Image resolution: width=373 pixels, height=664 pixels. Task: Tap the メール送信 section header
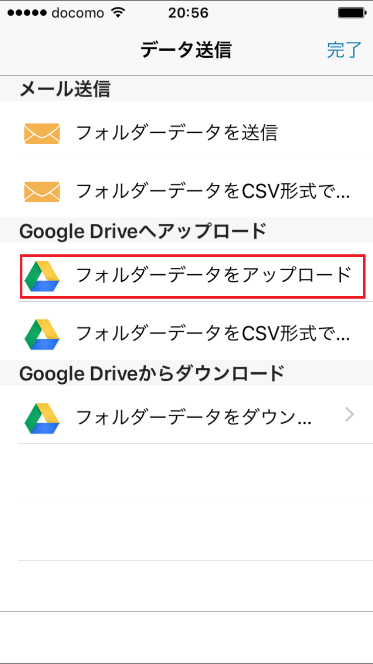65,89
